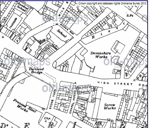Click the 'School' label by Moore's Row
Viewport: 149px width, 128px height.
62,34
